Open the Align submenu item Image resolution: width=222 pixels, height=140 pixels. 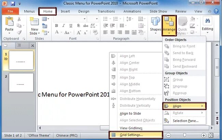point(184,106)
